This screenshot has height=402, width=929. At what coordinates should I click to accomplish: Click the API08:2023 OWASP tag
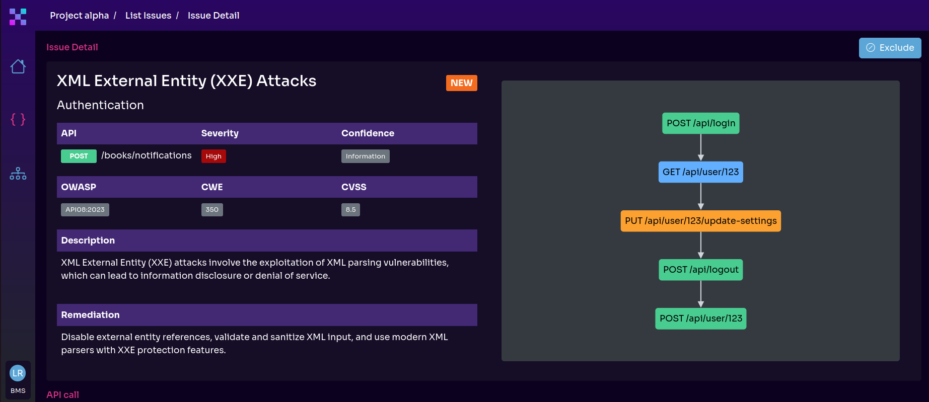click(x=85, y=209)
